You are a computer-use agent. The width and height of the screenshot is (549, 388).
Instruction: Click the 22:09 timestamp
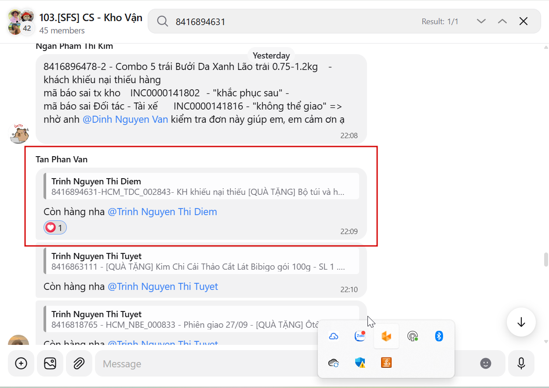coord(349,231)
